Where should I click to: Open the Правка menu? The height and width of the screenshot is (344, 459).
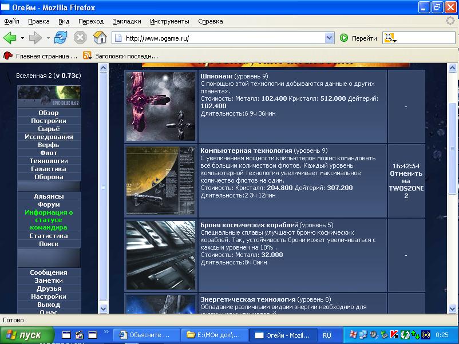[x=39, y=21]
